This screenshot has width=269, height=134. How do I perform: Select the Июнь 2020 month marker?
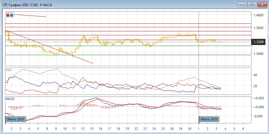point(16,119)
